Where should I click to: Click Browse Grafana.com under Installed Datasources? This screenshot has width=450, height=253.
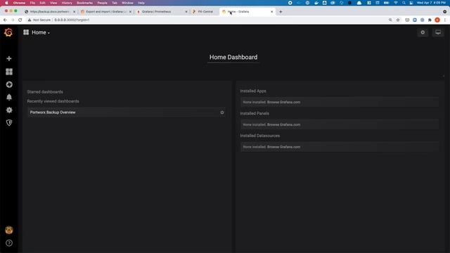coord(283,147)
